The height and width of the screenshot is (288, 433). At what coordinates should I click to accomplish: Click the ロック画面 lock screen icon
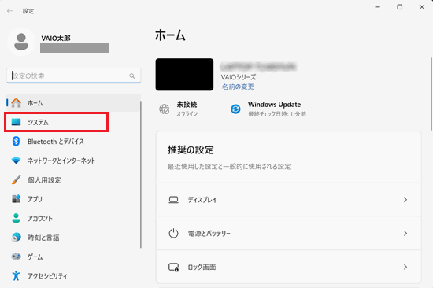pos(173,268)
